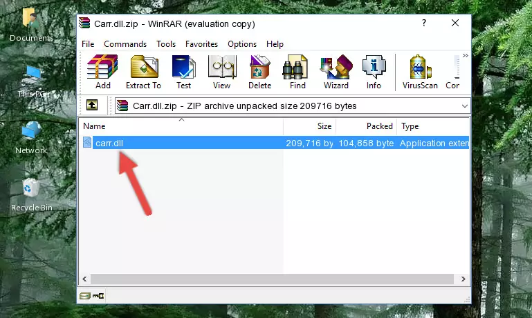532x318 pixels.
Task: Open the Tools menu
Action: pos(166,44)
